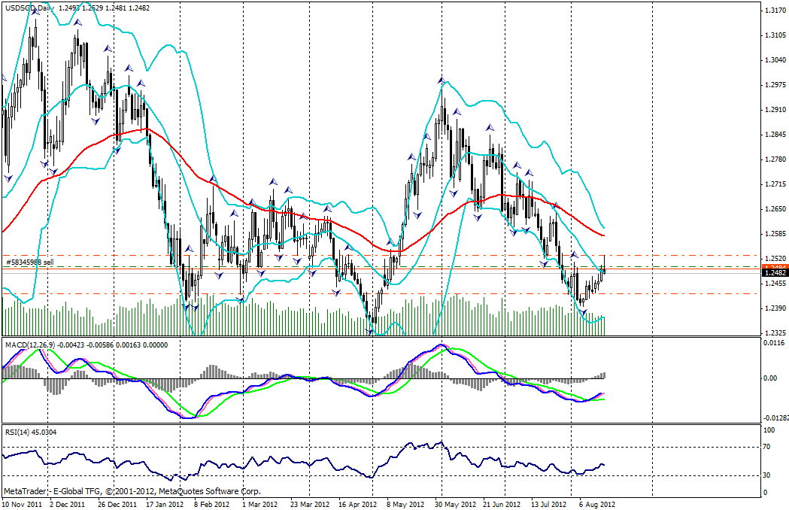The image size is (789, 510).
Task: Click the 1.2780 price axis label
Action: coord(775,159)
